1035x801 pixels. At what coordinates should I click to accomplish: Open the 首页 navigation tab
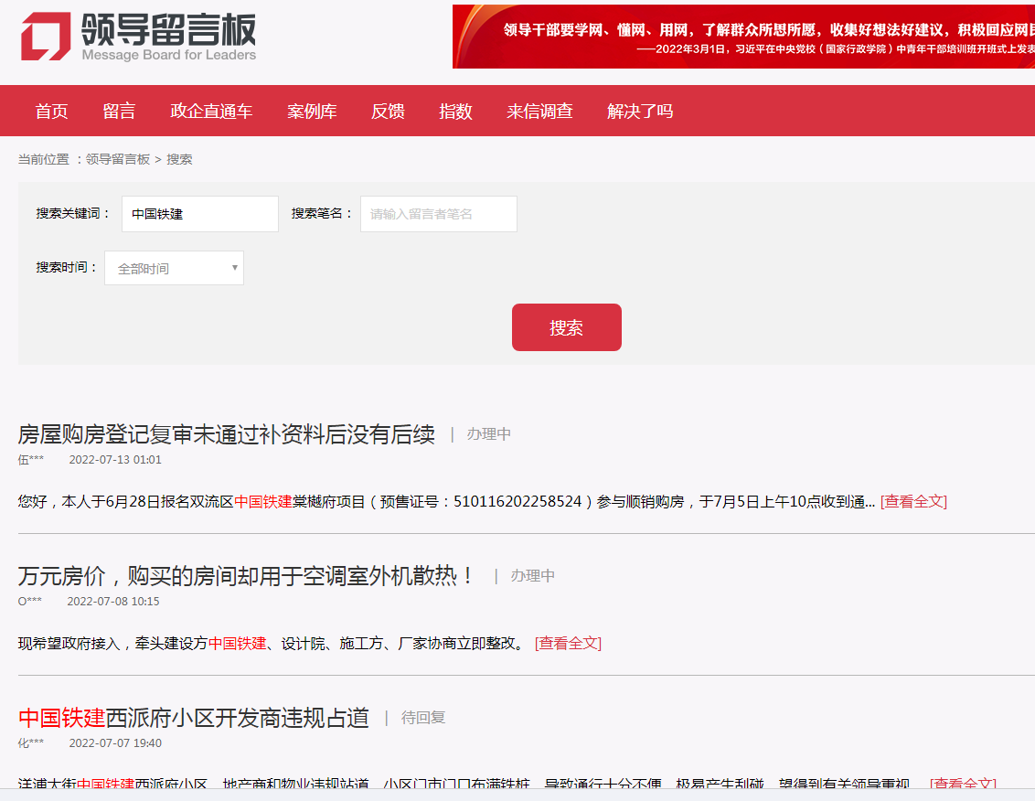pyautogui.click(x=51, y=112)
